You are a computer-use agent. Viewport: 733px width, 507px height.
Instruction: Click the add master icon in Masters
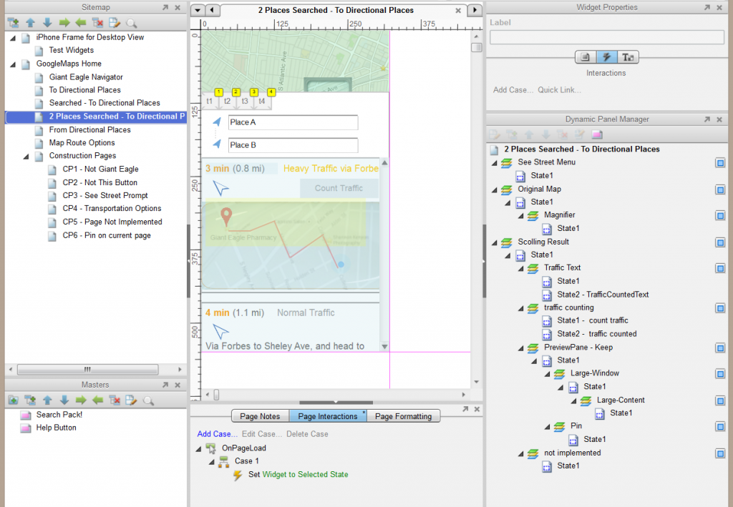click(x=14, y=400)
